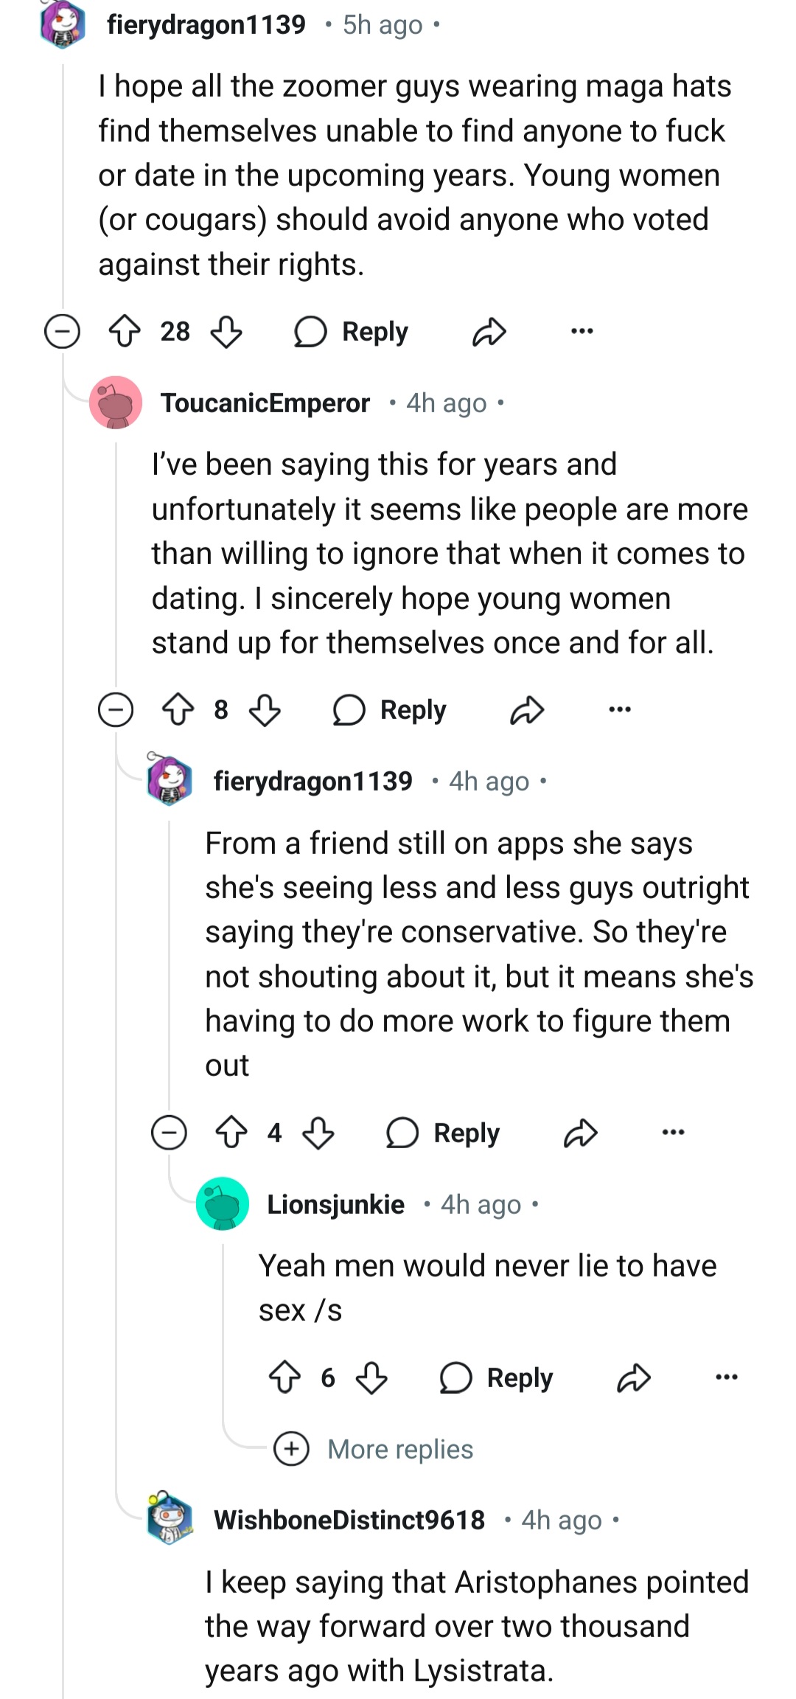Tap Lionsjunkie's green avatar
The image size is (796, 1699).
(x=222, y=1204)
